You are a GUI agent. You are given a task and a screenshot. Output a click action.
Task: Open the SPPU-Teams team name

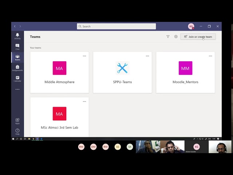tap(122, 82)
